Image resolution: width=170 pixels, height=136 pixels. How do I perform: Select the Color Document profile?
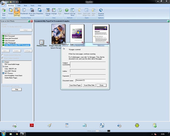click(10, 41)
